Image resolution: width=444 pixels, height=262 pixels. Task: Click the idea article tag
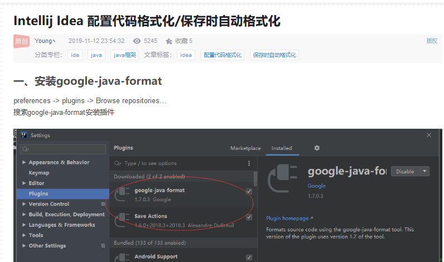[186, 55]
